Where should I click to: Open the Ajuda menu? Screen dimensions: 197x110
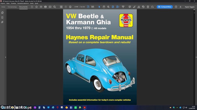click(37, 3)
